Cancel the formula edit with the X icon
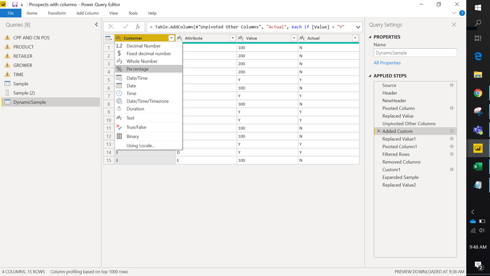 tap(111, 26)
